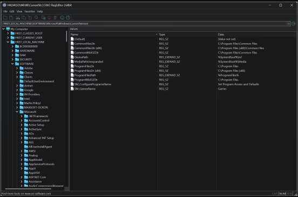Expand the ASP.NET Core key
This screenshot has height=197, width=298.
[x=22, y=177]
